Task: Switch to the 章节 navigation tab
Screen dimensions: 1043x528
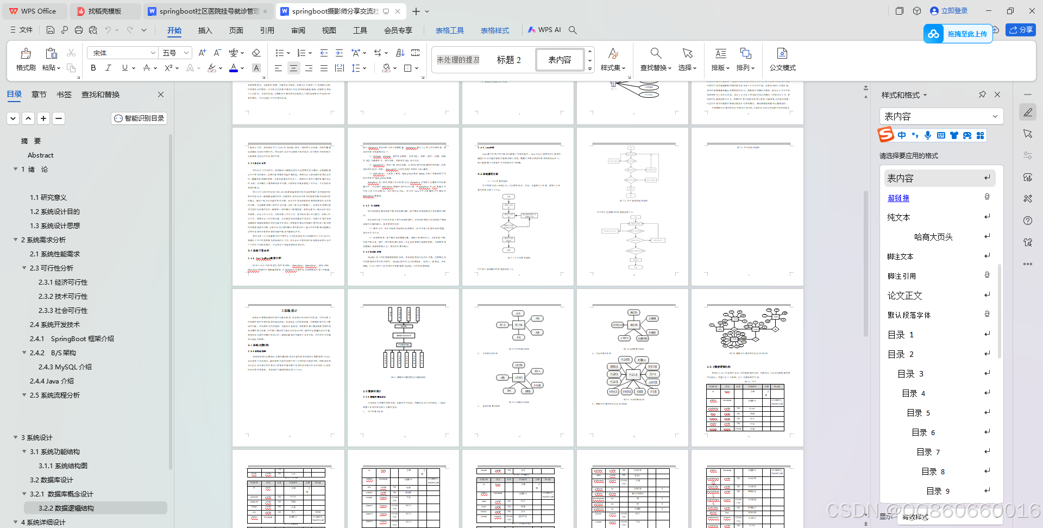Action: 39,95
